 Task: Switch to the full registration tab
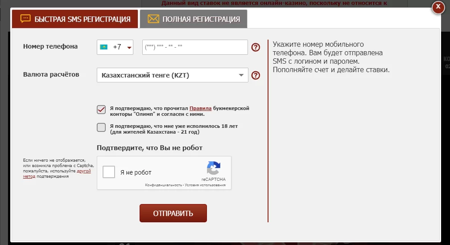point(194,19)
